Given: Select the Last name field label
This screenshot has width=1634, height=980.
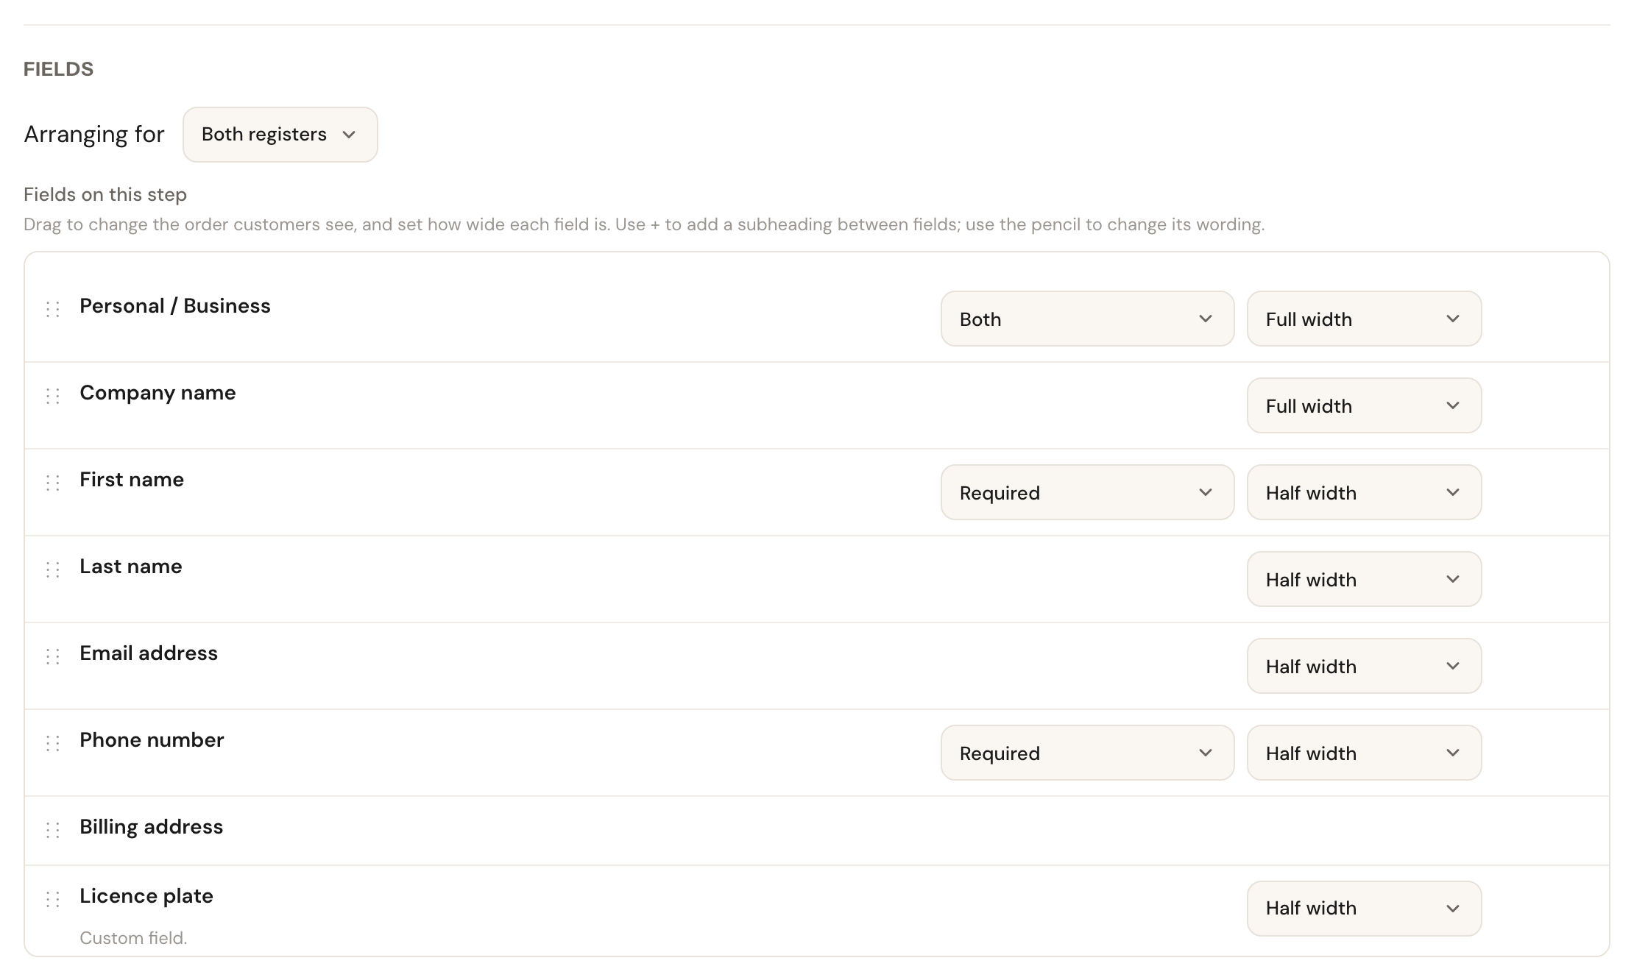Looking at the screenshot, I should click(131, 567).
